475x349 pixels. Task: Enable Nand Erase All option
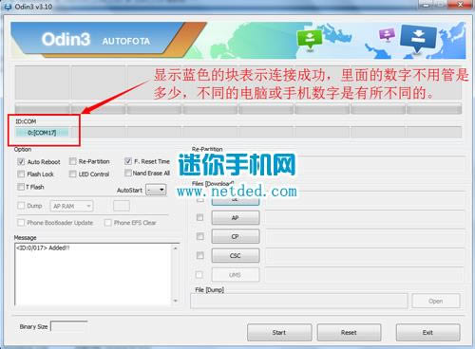128,173
